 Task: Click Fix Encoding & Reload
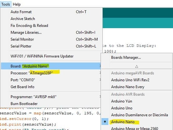click(51, 26)
